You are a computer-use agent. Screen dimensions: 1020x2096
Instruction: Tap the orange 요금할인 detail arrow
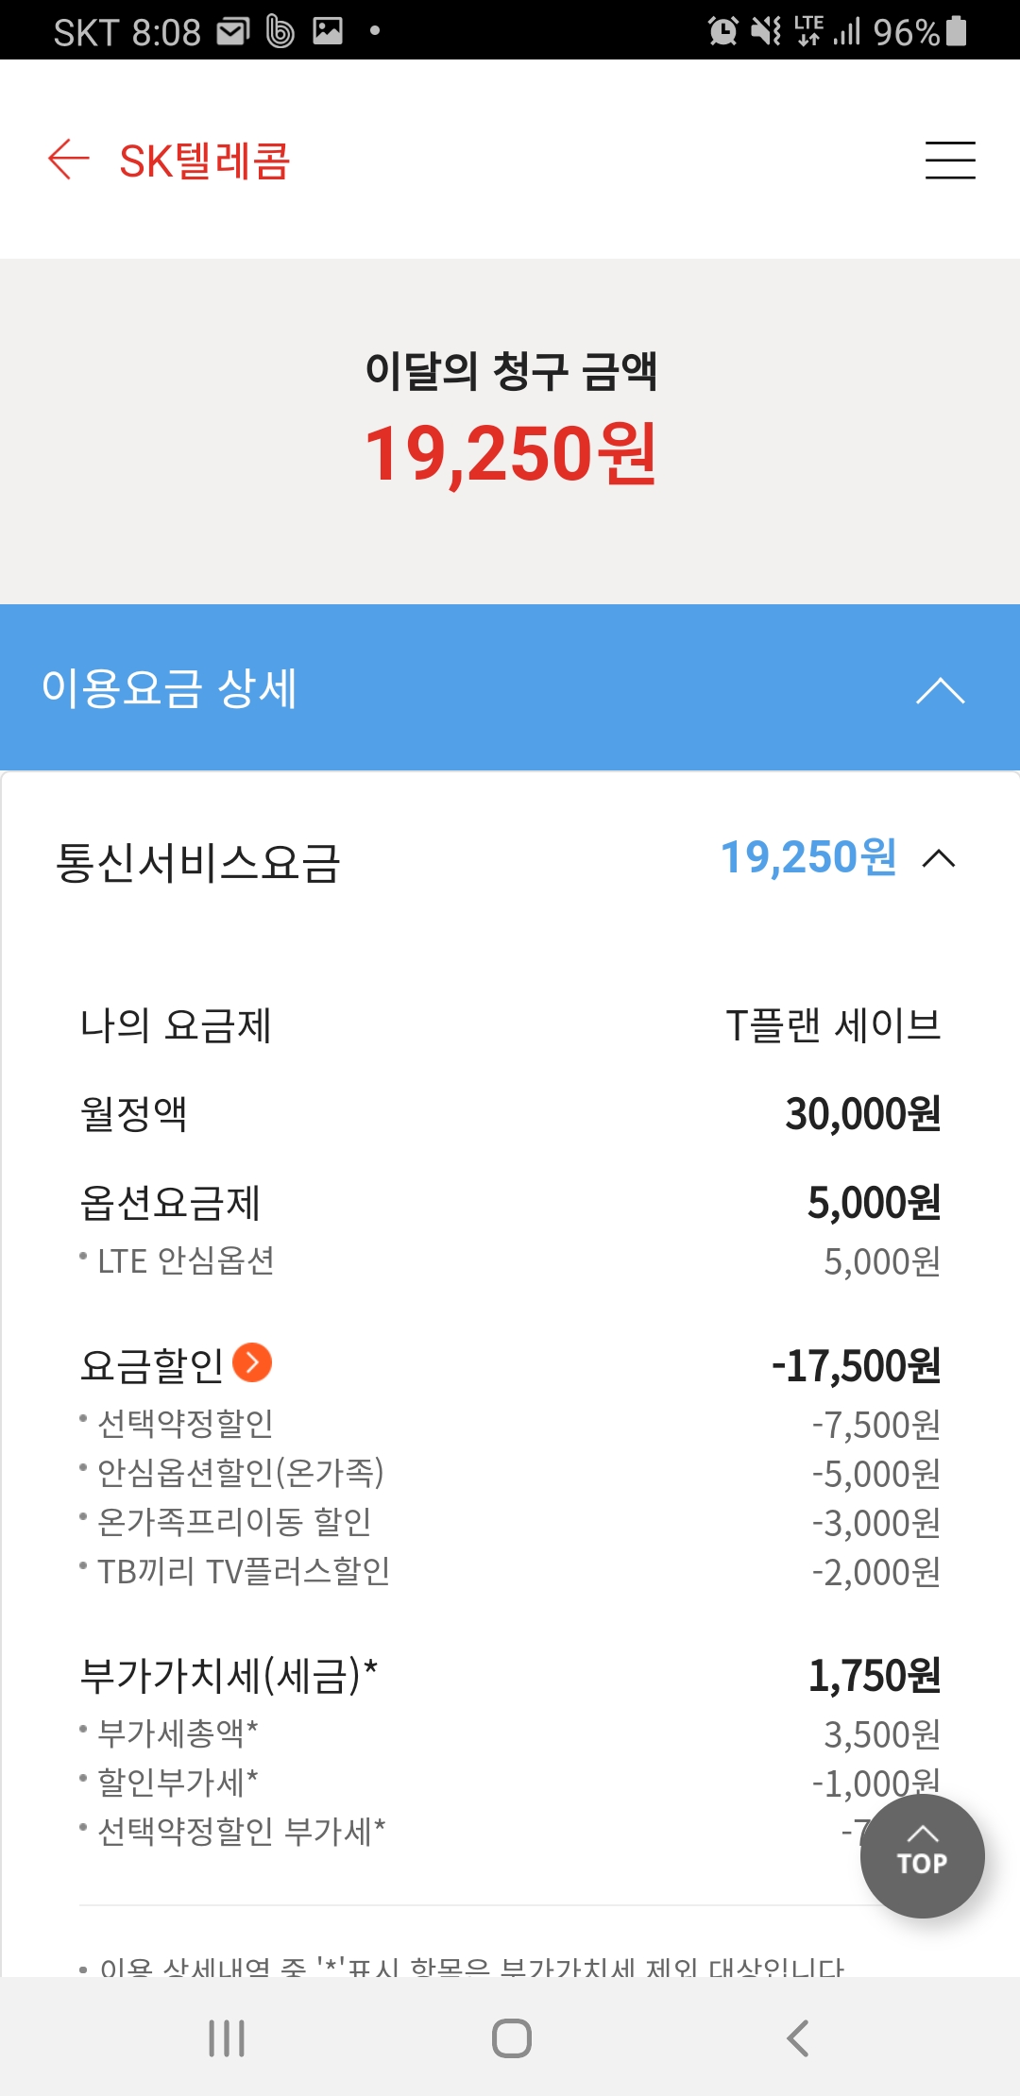click(252, 1362)
